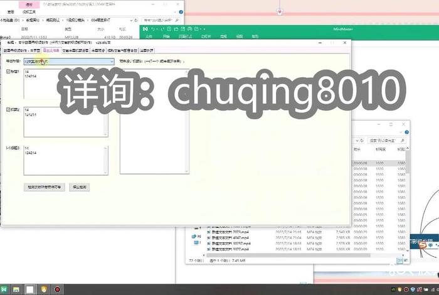Click the search box in the right Explorer window
Viewport: 439px width, 295px height.
click(387, 141)
